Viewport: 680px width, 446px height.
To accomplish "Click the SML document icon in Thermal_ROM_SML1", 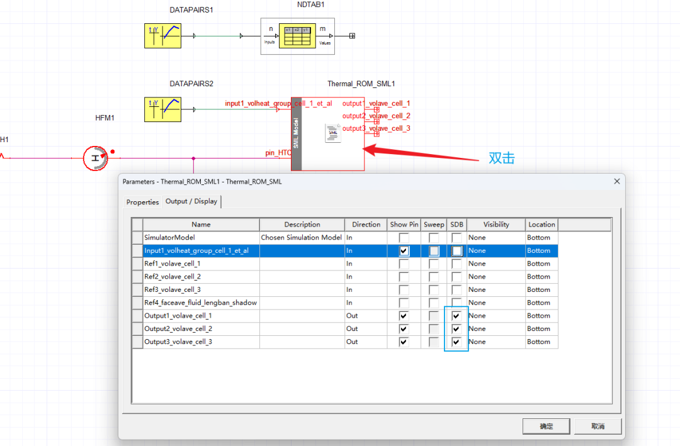I will point(332,133).
